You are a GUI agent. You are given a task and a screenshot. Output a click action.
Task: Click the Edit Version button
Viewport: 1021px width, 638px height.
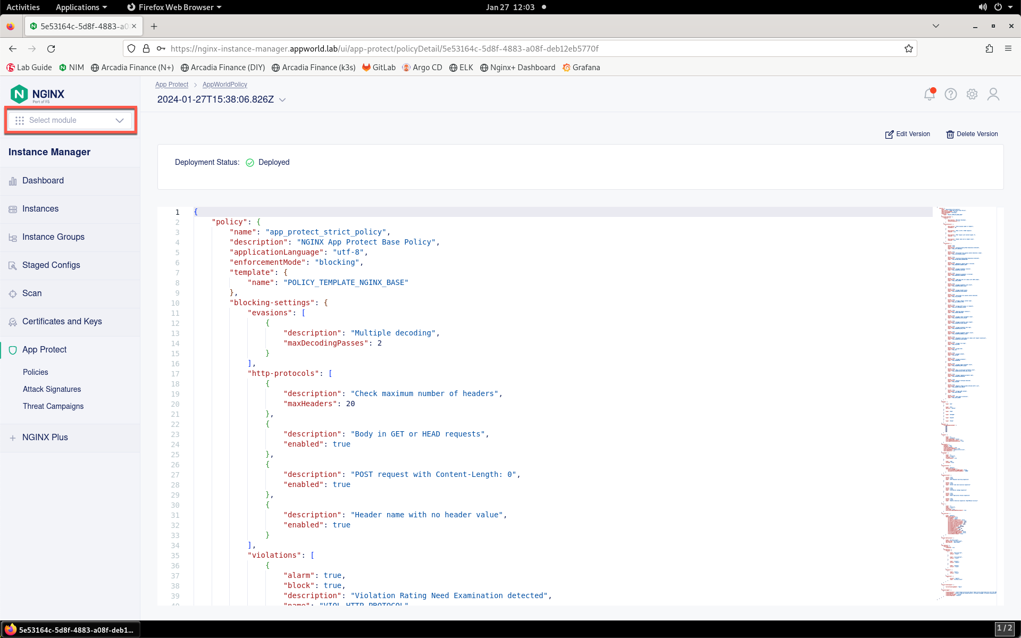point(907,134)
